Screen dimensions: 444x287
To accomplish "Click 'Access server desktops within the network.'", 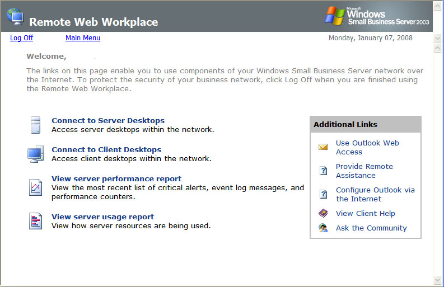I will click(133, 130).
